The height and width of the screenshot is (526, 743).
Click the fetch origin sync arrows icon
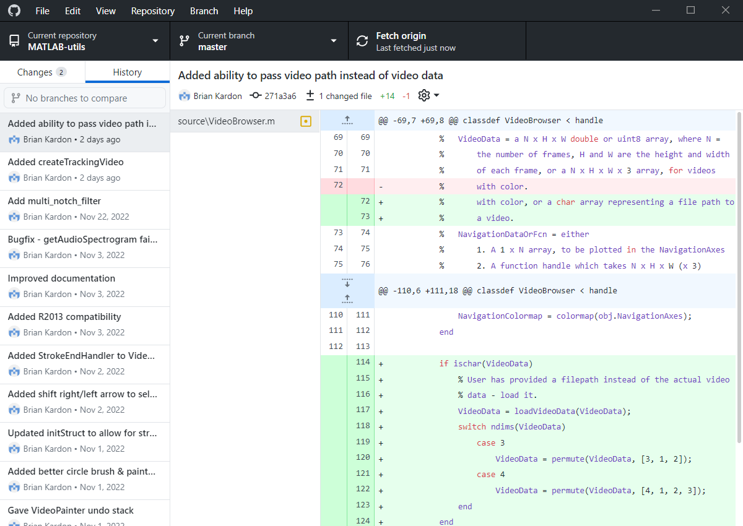tap(363, 41)
